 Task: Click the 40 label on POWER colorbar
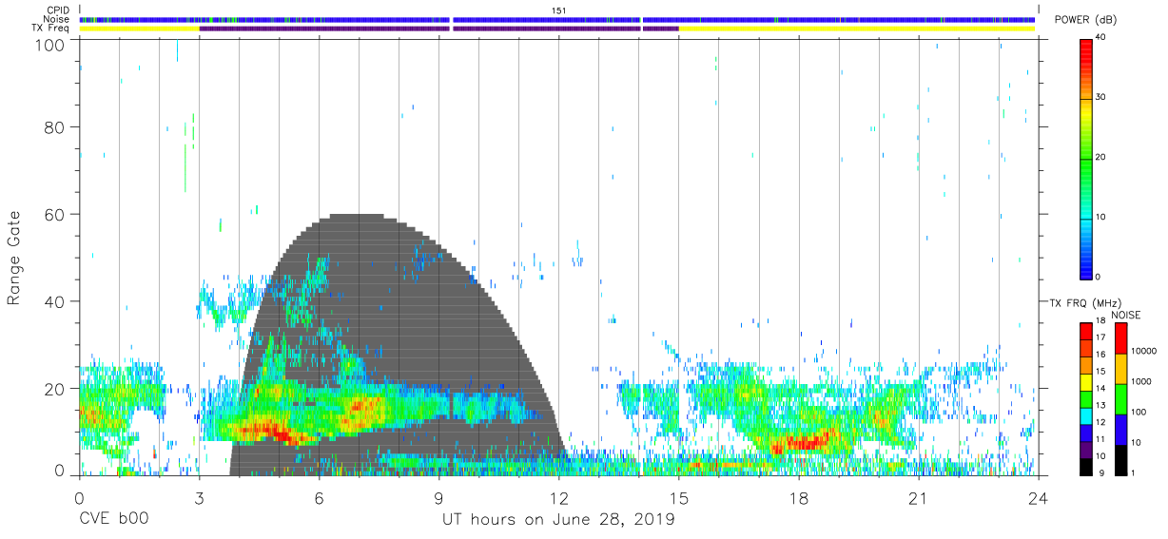click(1101, 38)
